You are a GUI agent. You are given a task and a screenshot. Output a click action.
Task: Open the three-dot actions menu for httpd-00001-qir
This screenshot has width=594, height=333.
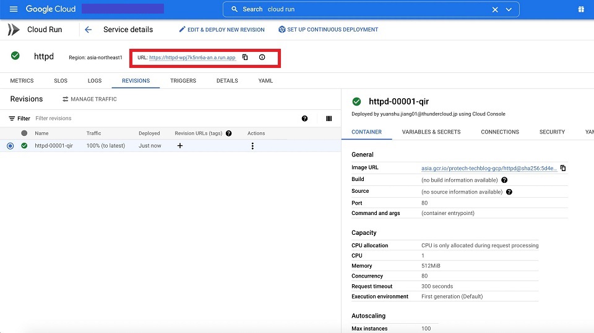coord(252,146)
